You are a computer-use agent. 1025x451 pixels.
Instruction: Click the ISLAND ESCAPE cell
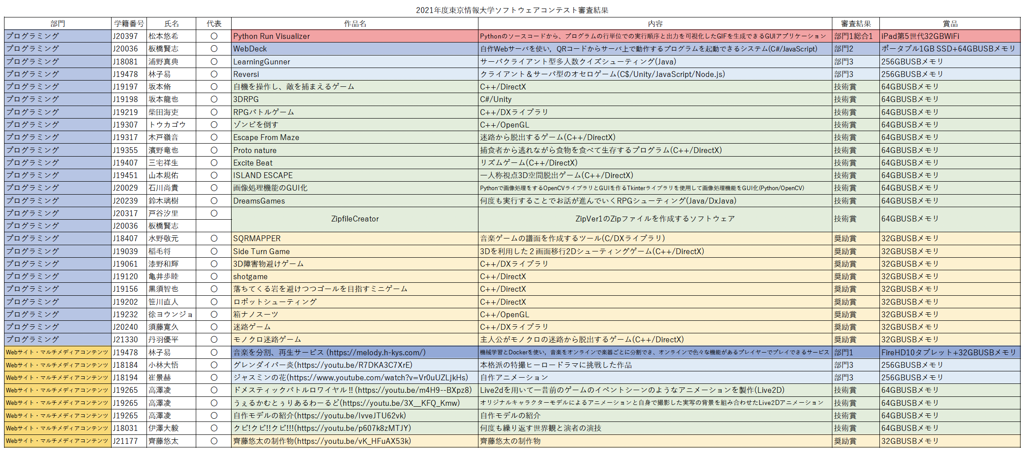(355, 175)
